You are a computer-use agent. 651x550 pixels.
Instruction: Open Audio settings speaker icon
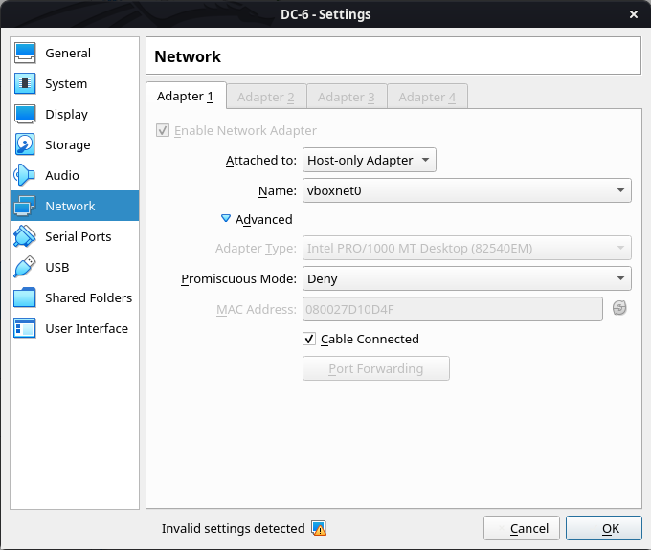pyautogui.click(x=26, y=176)
